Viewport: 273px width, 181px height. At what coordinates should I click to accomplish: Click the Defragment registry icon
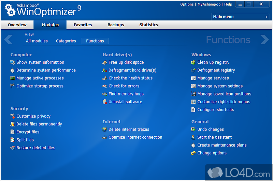[193, 70]
